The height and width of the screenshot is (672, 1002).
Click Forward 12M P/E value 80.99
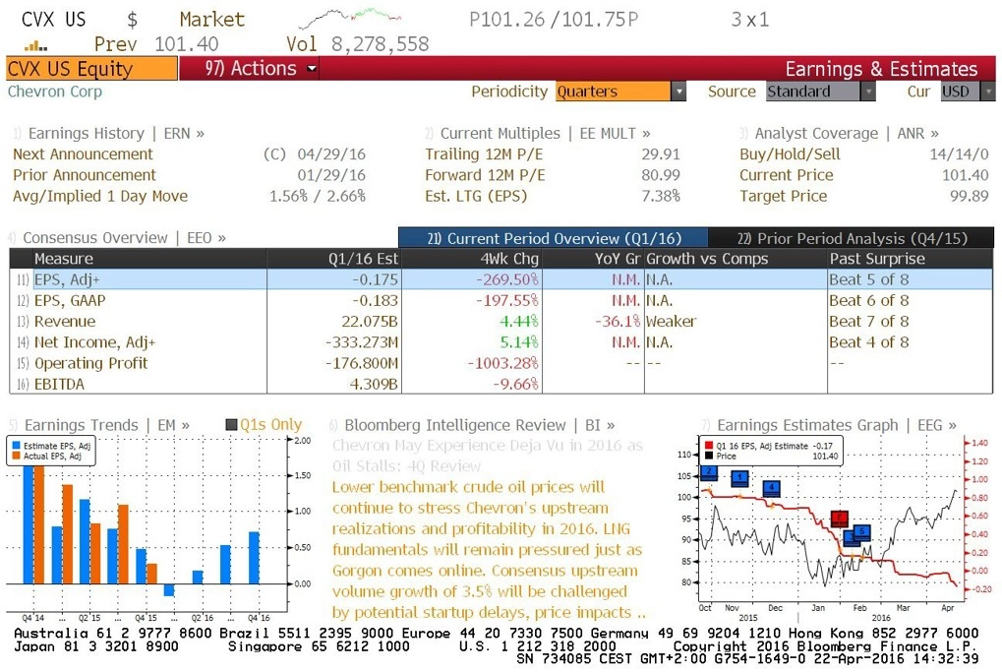pyautogui.click(x=661, y=175)
